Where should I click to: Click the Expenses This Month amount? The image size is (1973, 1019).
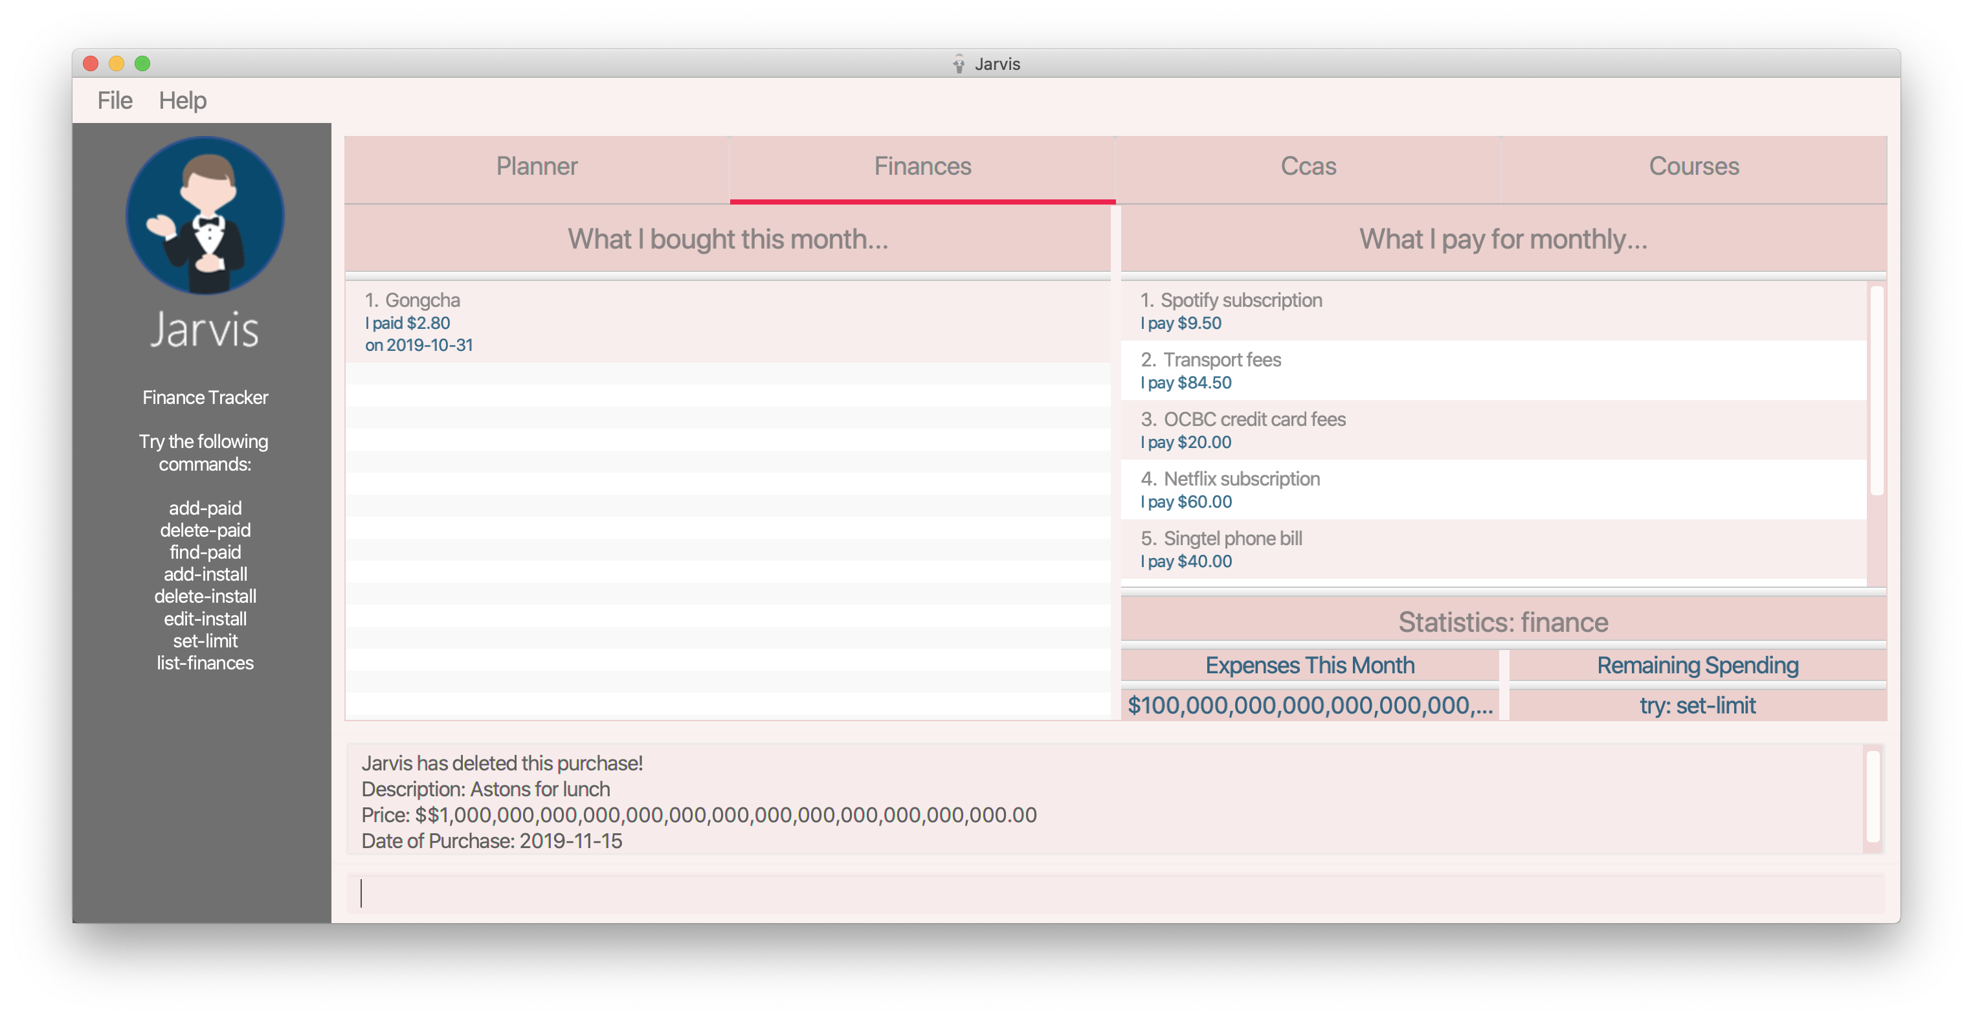pos(1309,706)
